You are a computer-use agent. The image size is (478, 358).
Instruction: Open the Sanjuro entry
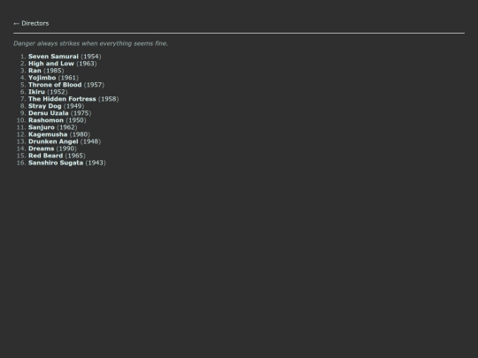point(42,127)
